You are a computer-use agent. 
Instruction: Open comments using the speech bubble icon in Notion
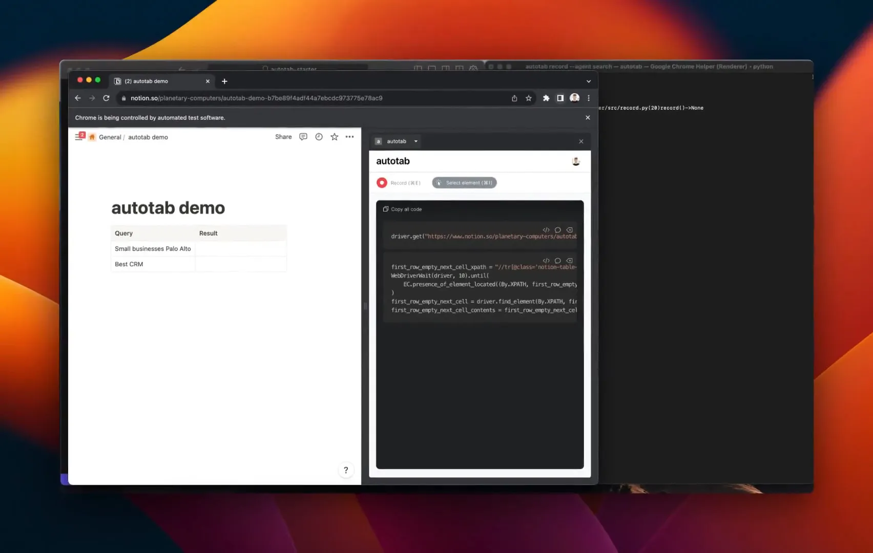(x=303, y=137)
